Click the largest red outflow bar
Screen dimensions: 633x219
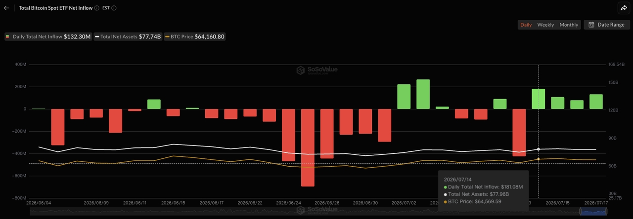pyautogui.click(x=308, y=147)
